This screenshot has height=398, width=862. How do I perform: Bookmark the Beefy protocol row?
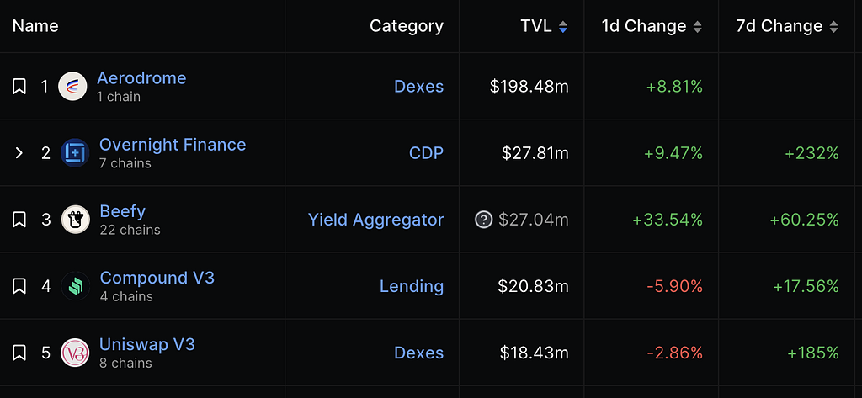19,220
